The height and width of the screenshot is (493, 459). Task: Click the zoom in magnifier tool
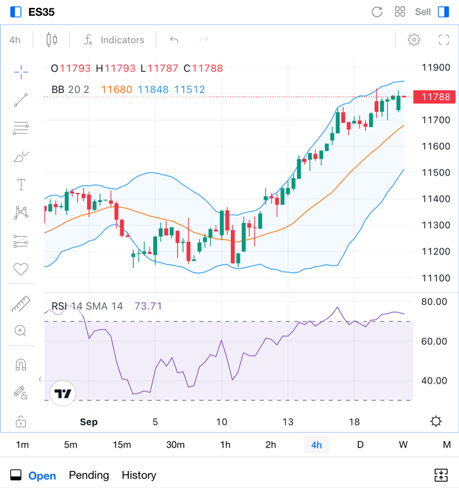[x=21, y=331]
